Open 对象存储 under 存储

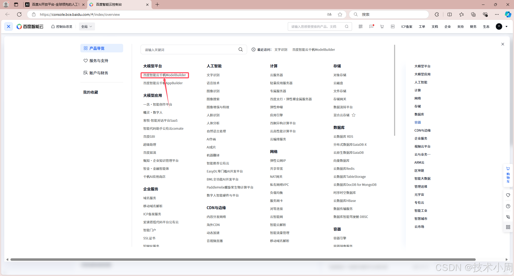(x=340, y=75)
